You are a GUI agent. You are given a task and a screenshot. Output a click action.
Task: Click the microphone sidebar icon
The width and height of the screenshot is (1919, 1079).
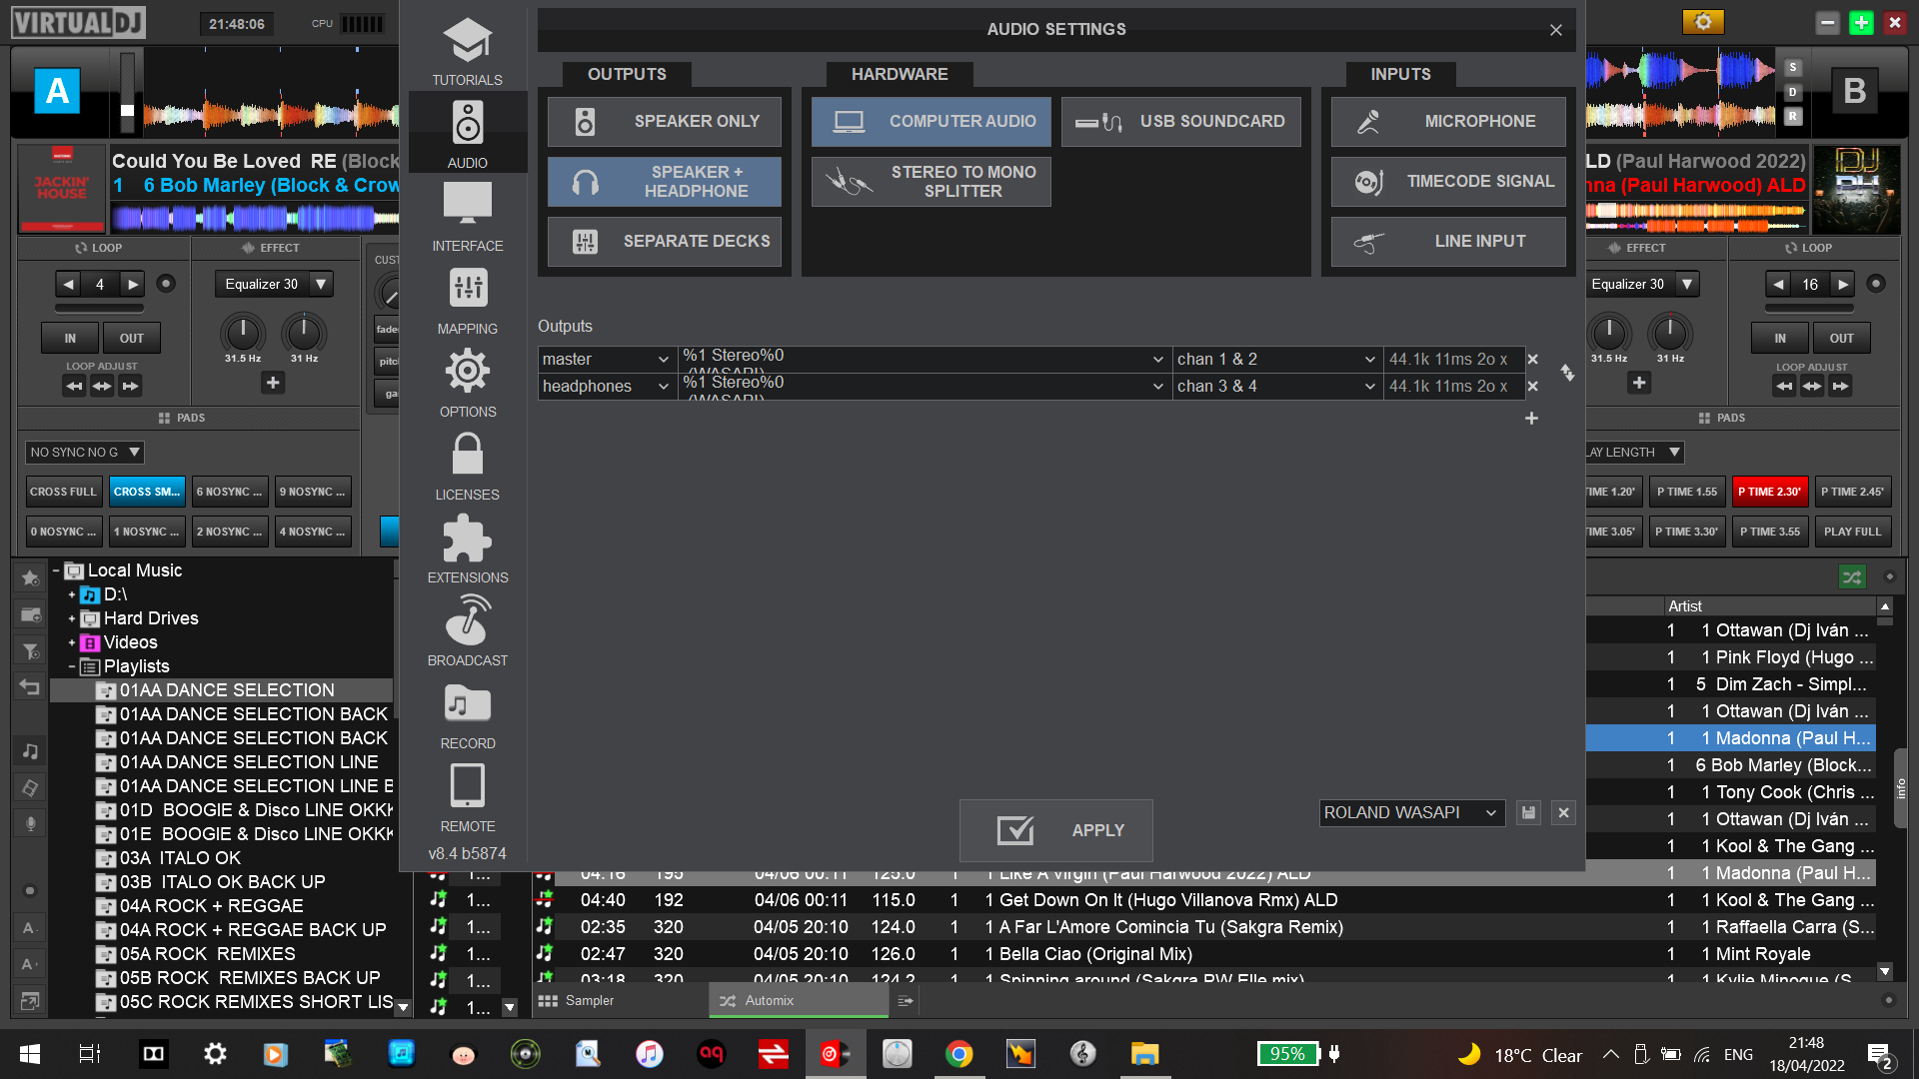(30, 823)
